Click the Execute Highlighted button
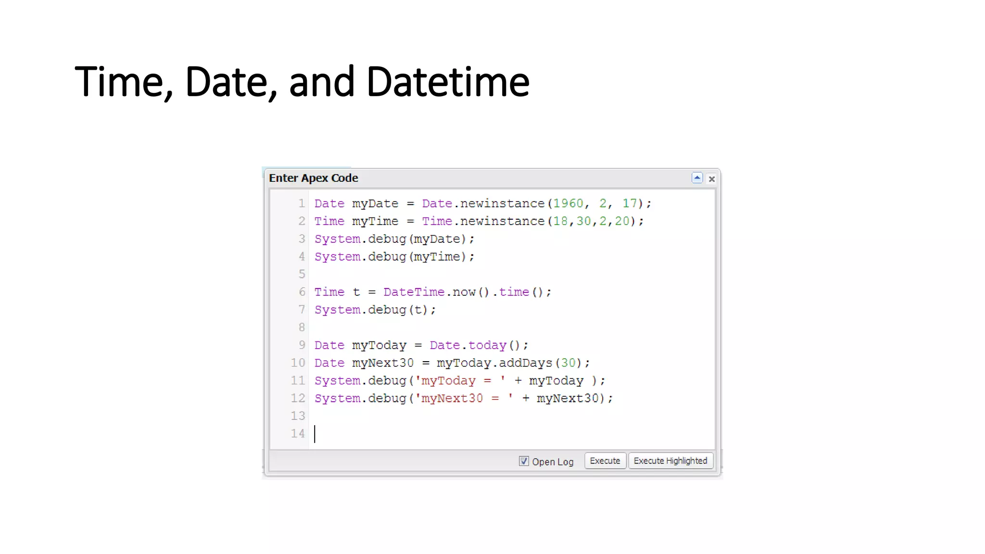Image resolution: width=985 pixels, height=554 pixels. (670, 461)
